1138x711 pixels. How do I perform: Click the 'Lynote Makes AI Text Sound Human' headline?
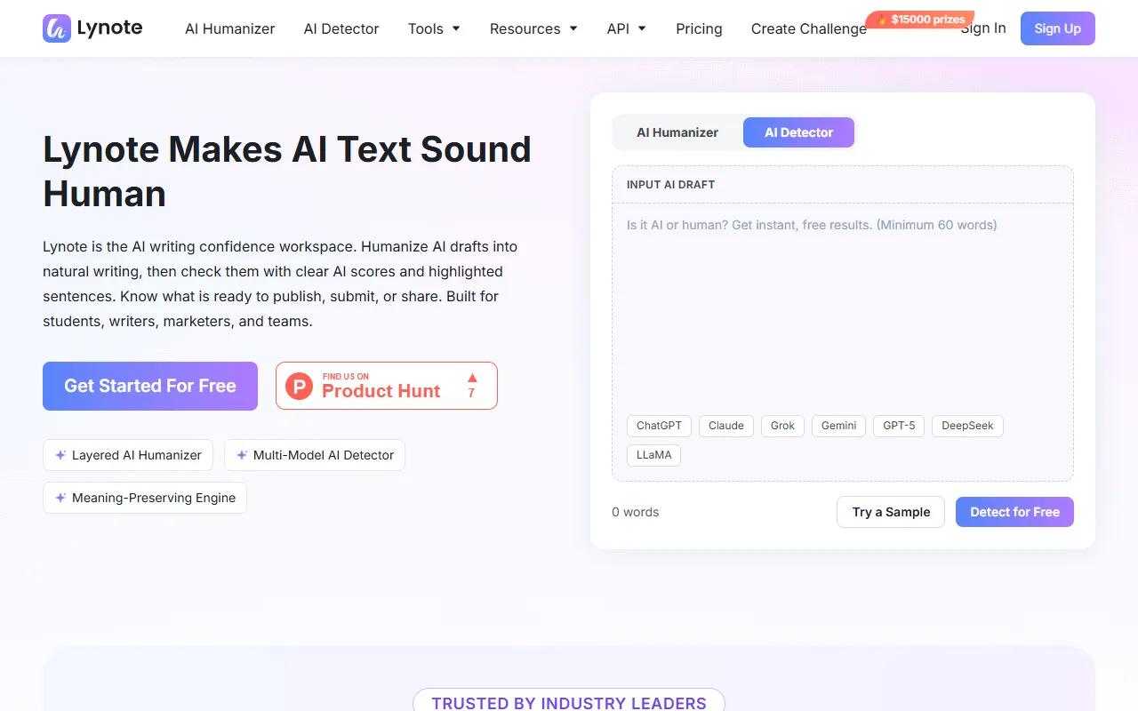[287, 172]
